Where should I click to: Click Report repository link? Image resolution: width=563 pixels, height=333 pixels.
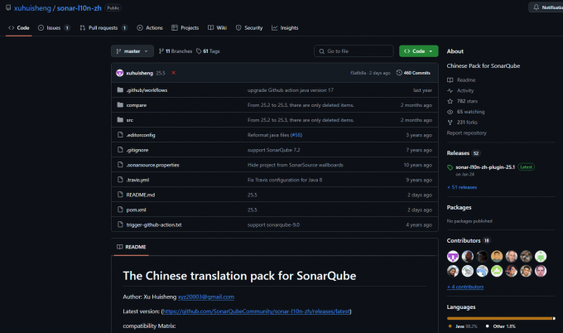466,133
